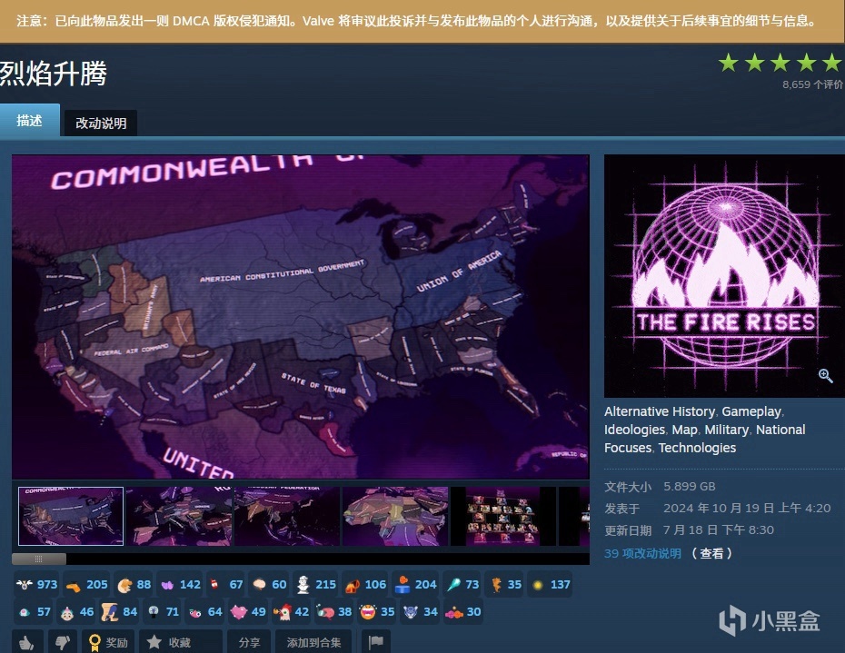This screenshot has width=845, height=653.
Task: Add mod to favorites with 收藏
Action: click(181, 642)
